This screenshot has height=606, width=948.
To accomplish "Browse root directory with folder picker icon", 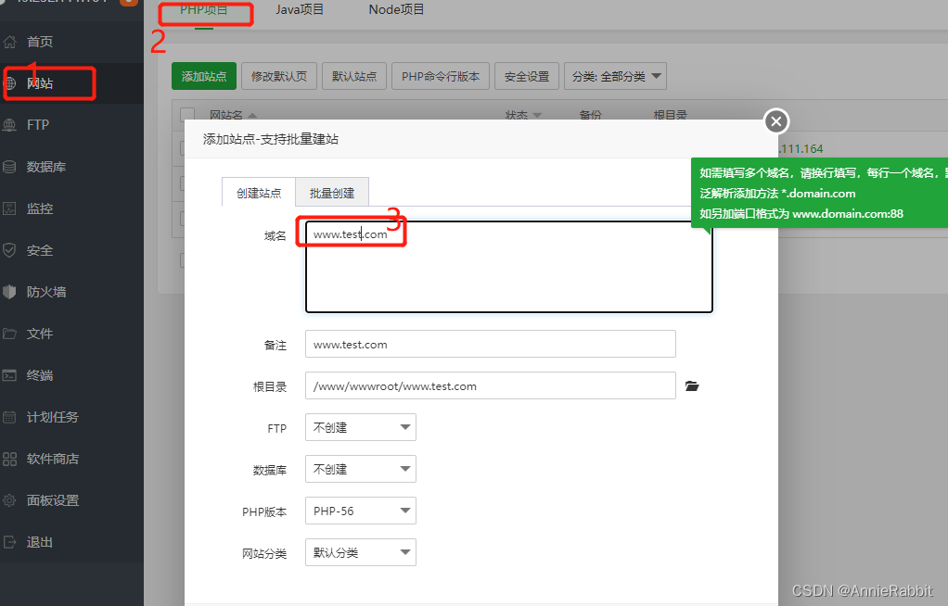I will pyautogui.click(x=691, y=386).
